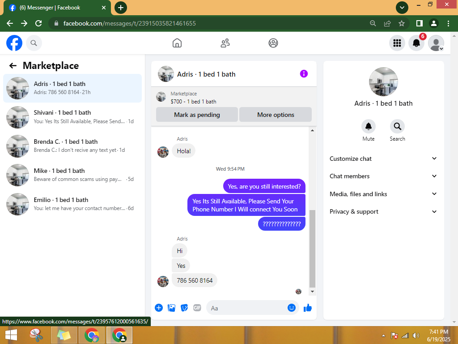
Task: Open browser zoom magnifier icon
Action: coord(373,23)
